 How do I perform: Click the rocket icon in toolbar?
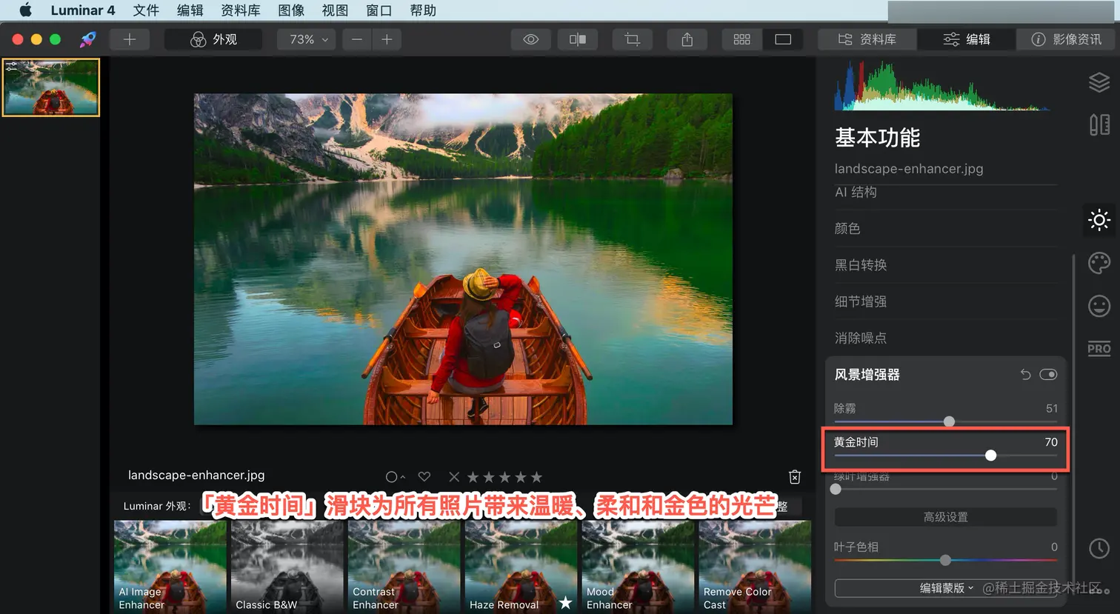pyautogui.click(x=88, y=39)
